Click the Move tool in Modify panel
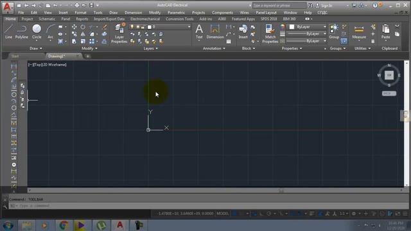The image size is (411, 231). [74, 27]
